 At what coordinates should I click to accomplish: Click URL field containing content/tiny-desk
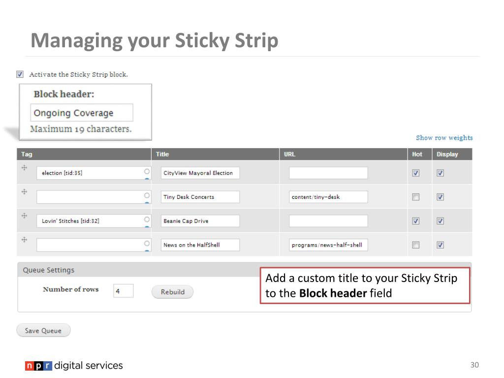(328, 197)
